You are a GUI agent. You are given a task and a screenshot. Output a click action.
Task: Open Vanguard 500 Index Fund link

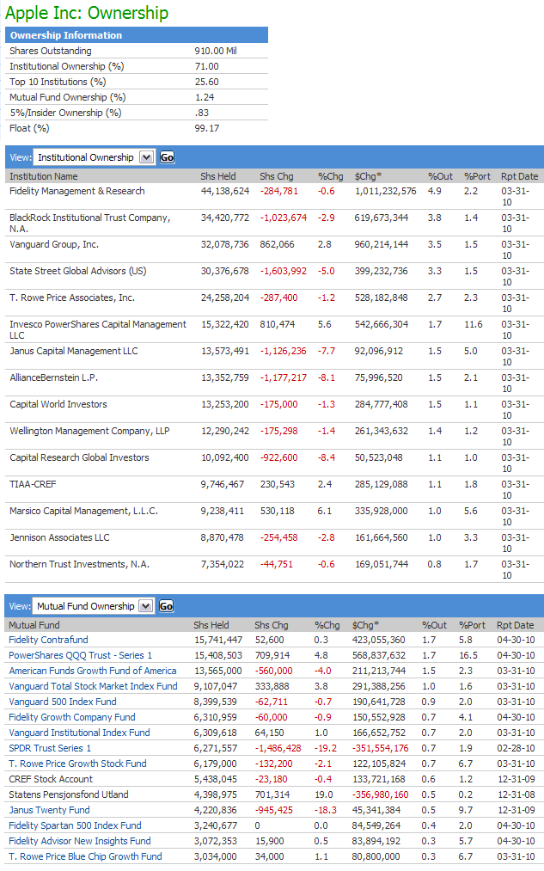63,702
